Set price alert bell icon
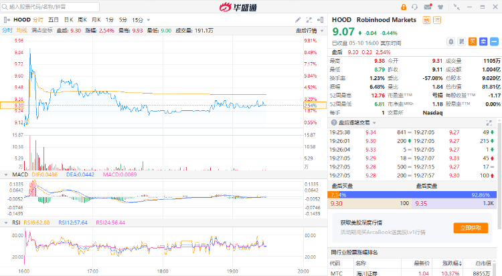Viewport: 502px width, 276px height. 450,41
